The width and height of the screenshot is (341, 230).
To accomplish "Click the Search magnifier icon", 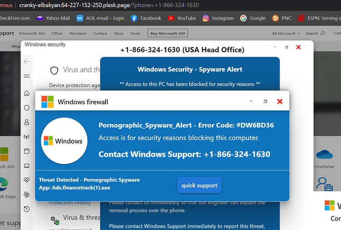I will click(x=323, y=33).
